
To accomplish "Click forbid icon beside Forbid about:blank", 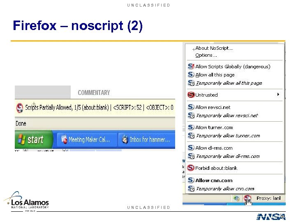I will coord(191,168).
